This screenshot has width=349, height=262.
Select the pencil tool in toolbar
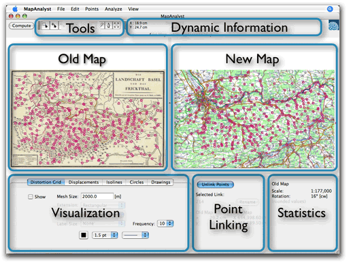102,25
